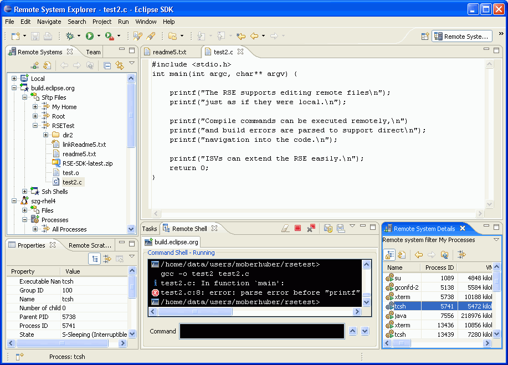Click the Move Up icon in Remote System Details

(444, 255)
